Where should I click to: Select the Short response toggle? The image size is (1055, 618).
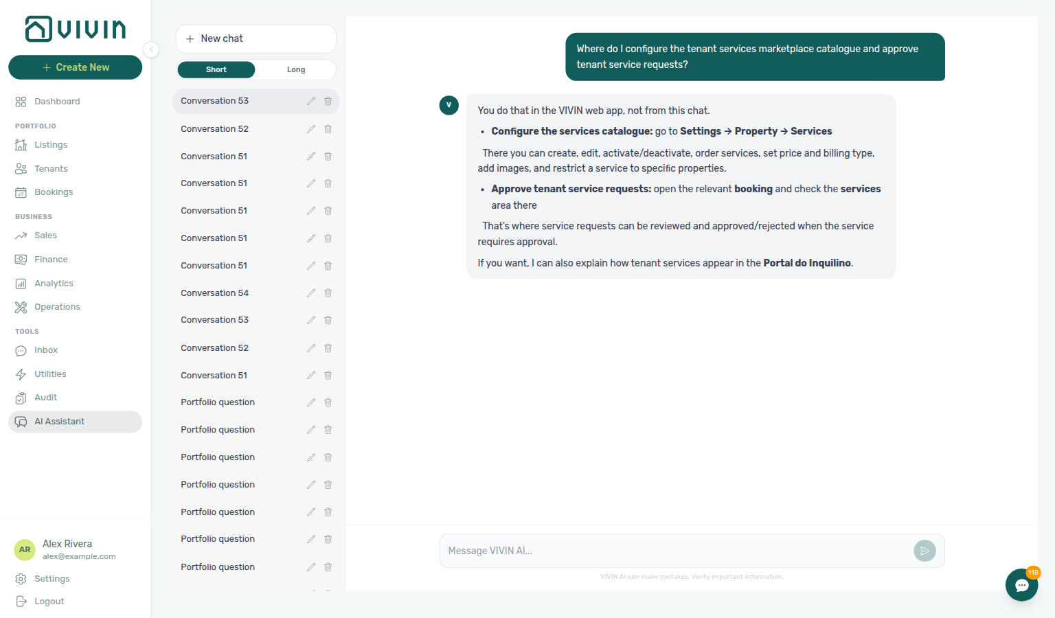click(x=216, y=69)
